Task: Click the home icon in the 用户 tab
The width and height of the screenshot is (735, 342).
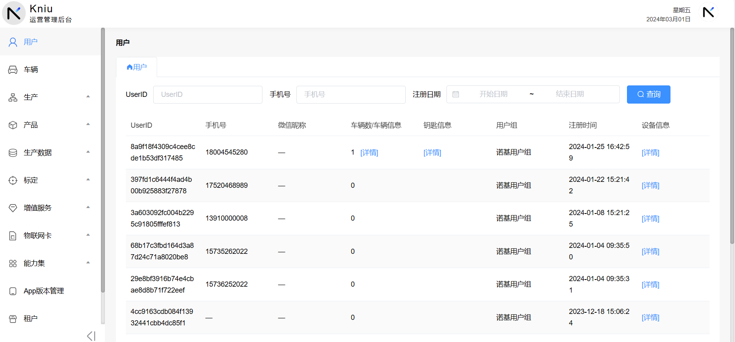Action: (129, 67)
